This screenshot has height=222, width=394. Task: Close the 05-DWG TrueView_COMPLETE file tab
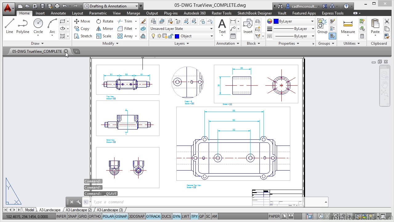66,51
